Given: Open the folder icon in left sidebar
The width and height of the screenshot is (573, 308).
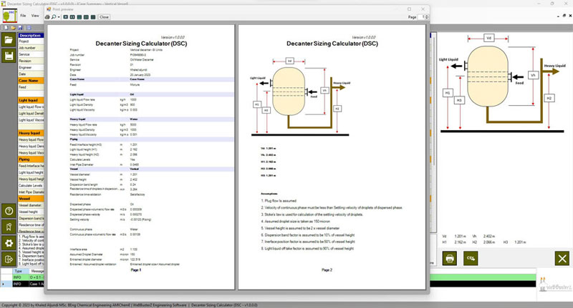Looking at the screenshot, I should 8,40.
